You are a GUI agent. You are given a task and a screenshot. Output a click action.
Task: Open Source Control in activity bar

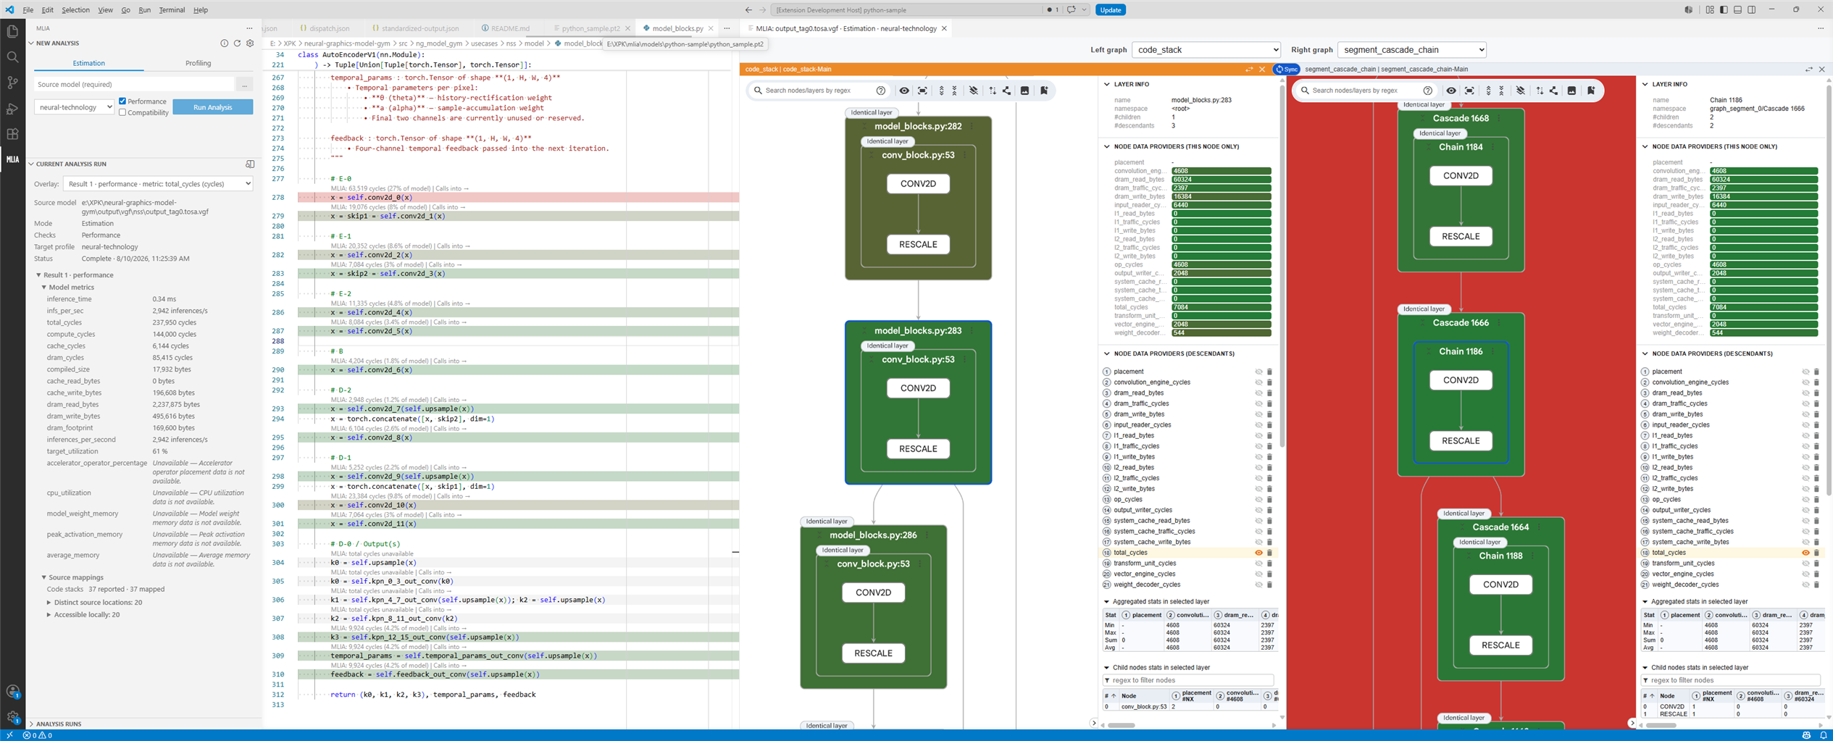tap(12, 83)
